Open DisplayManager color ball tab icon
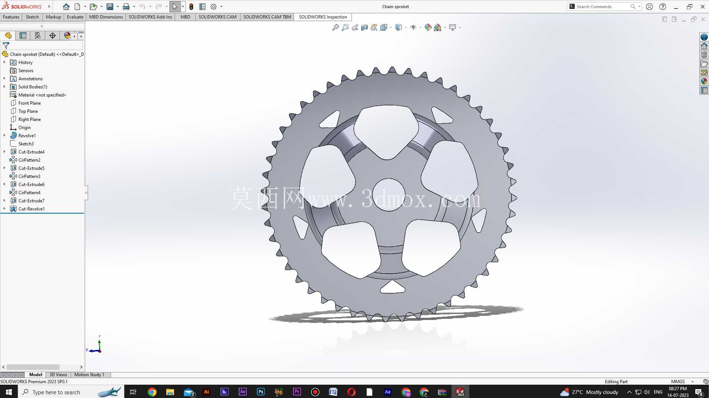709x398 pixels. coord(67,36)
